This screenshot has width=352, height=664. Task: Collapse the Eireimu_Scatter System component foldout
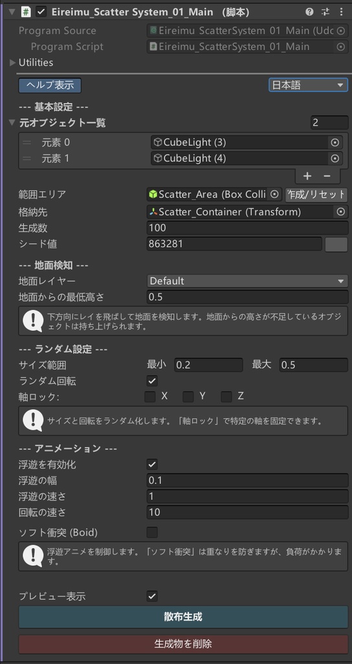pos(12,12)
